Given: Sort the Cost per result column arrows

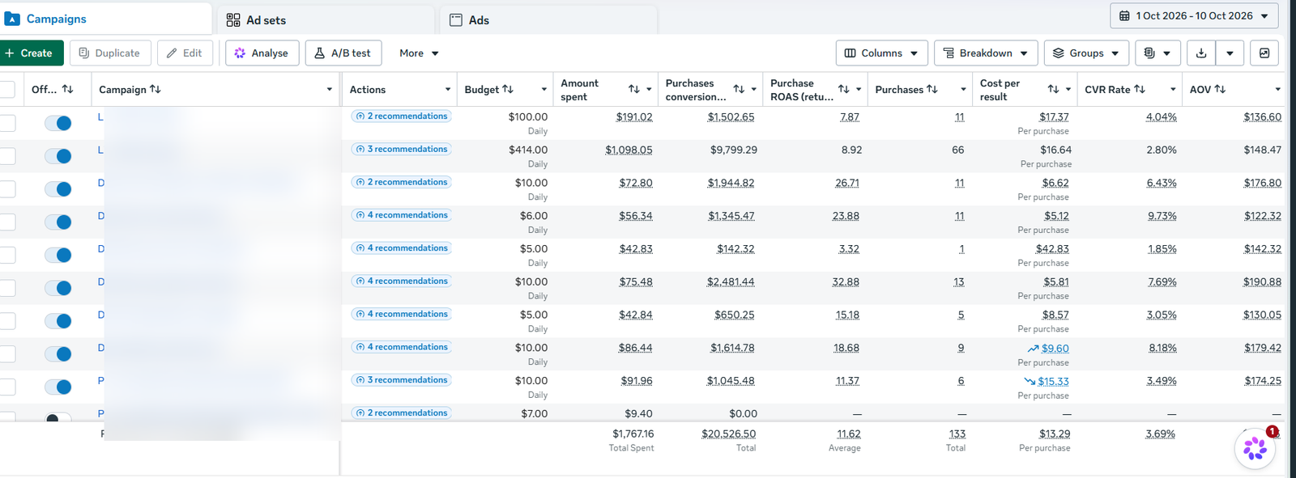Looking at the screenshot, I should [x=1053, y=90].
